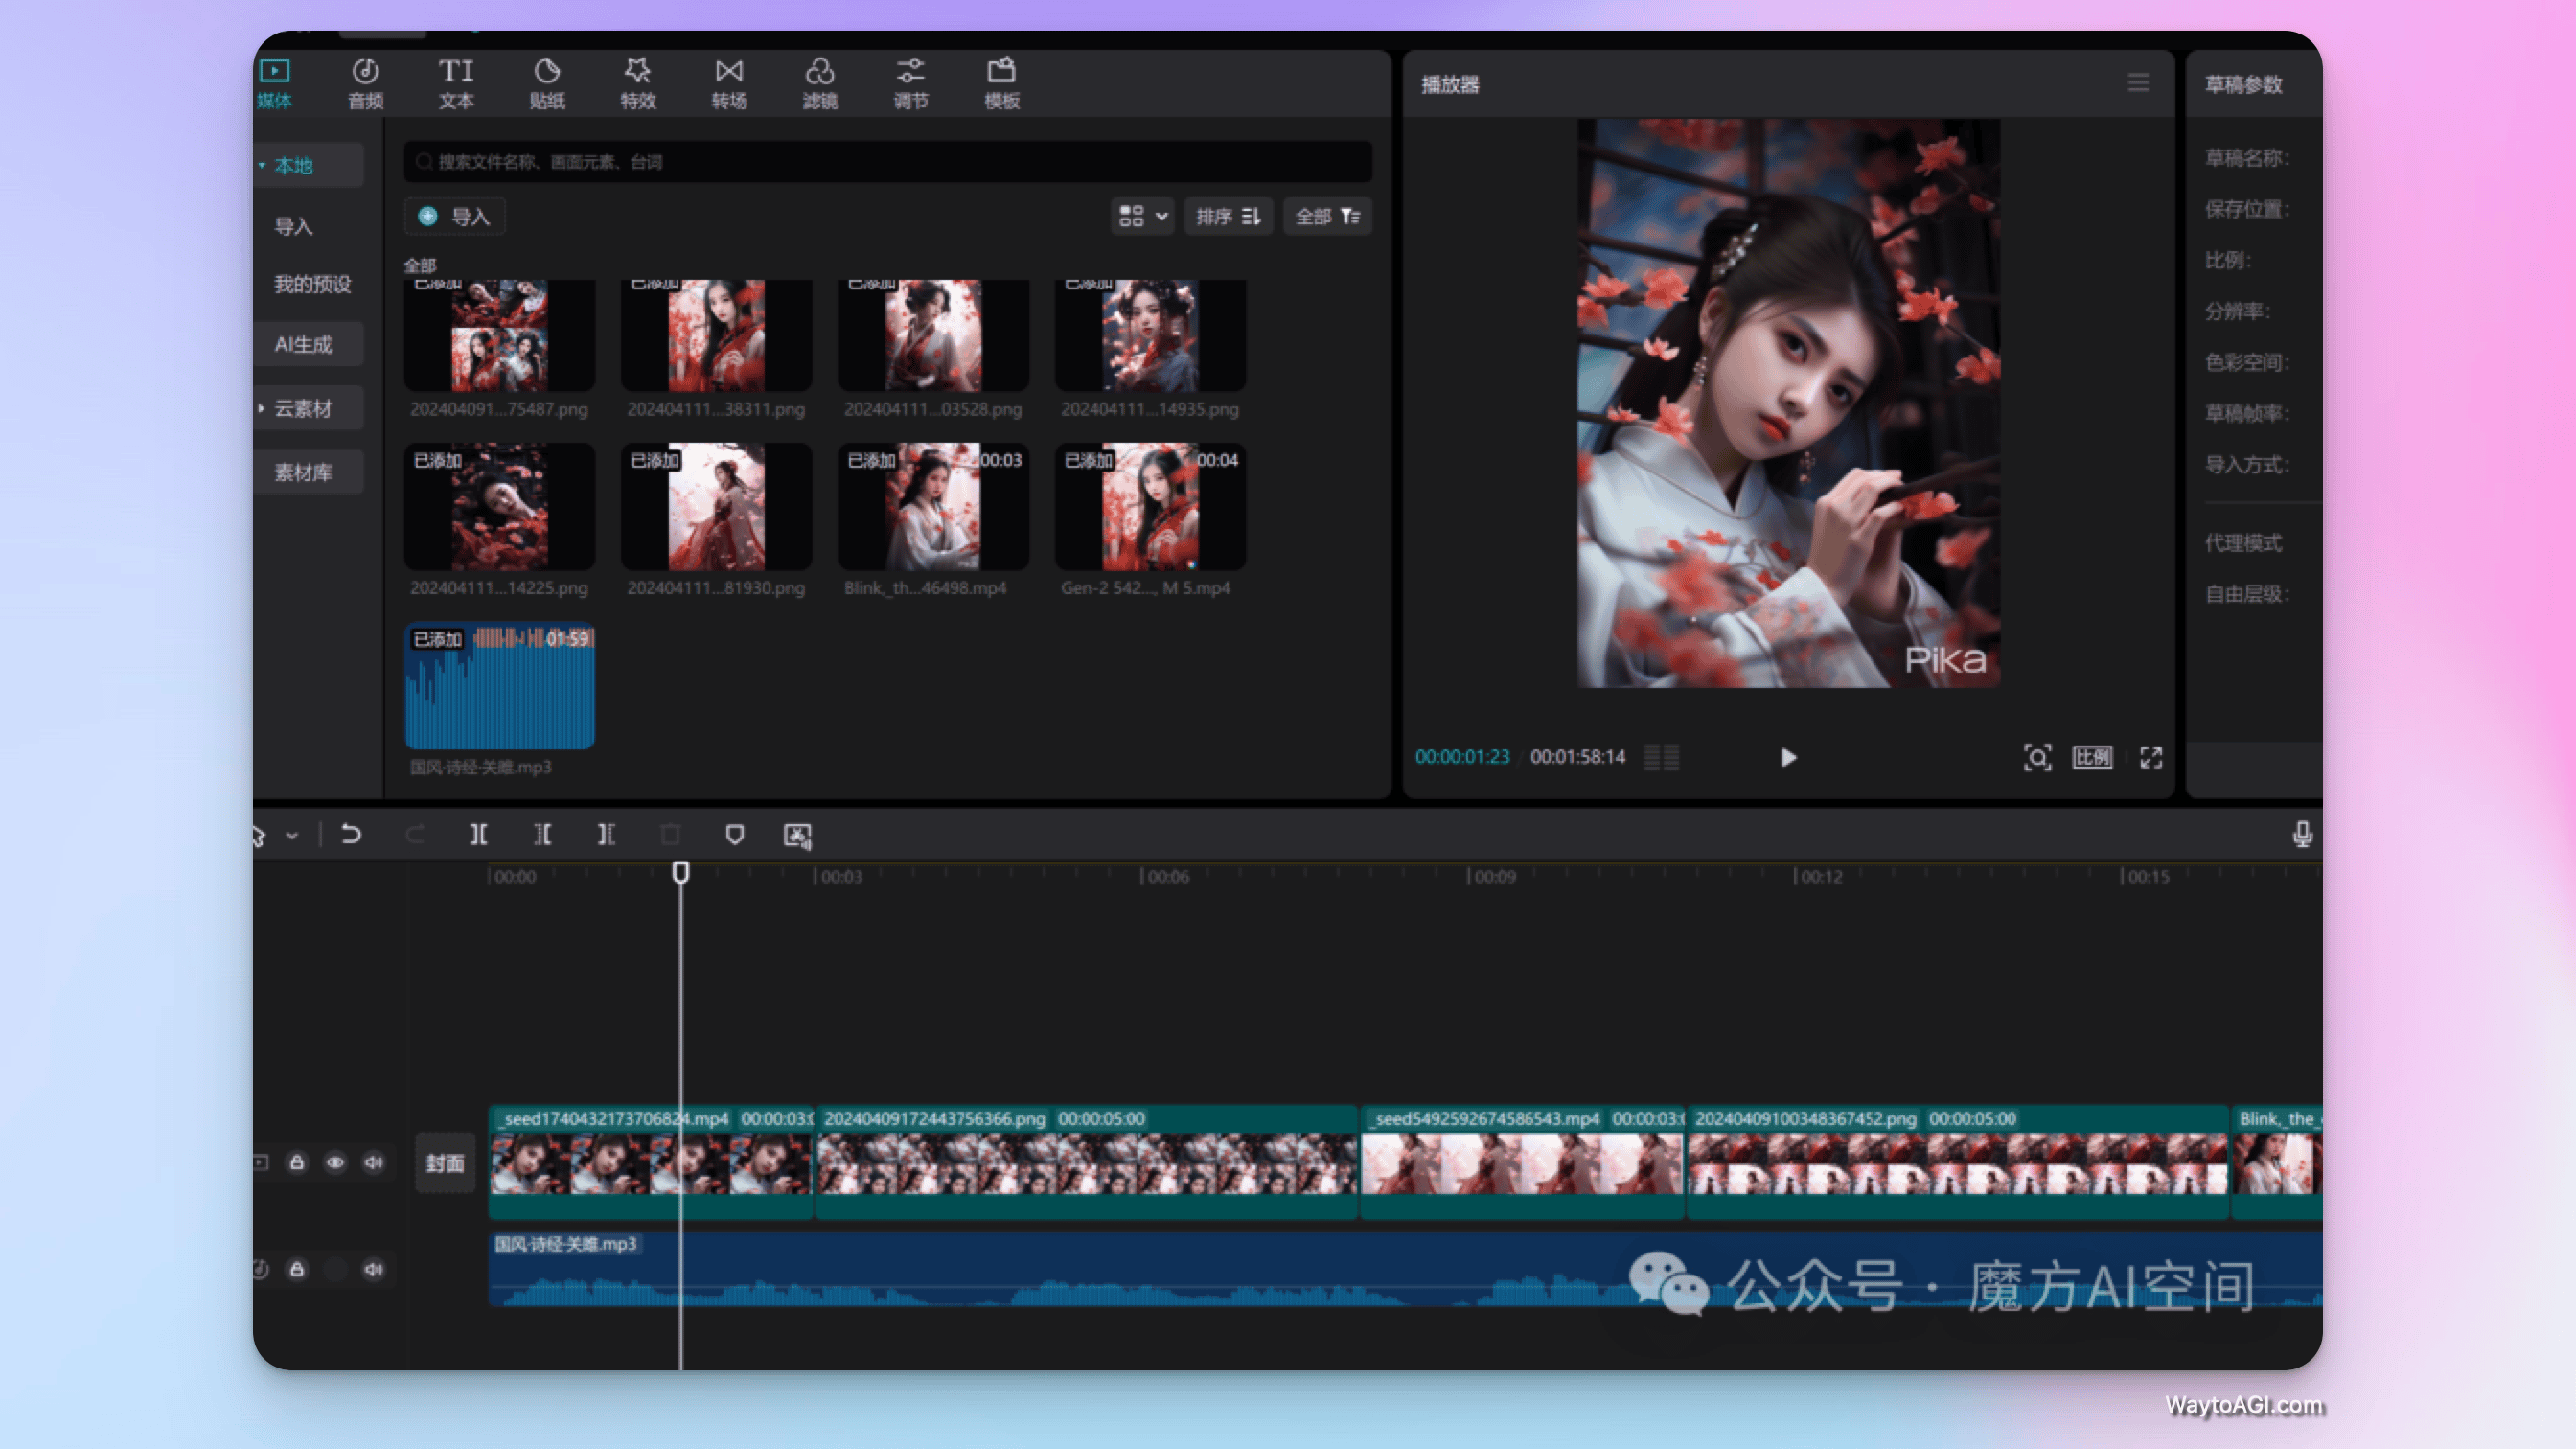2576x1449 pixels.
Task: Open the selection tool dropdown arrow
Action: pos(292,835)
